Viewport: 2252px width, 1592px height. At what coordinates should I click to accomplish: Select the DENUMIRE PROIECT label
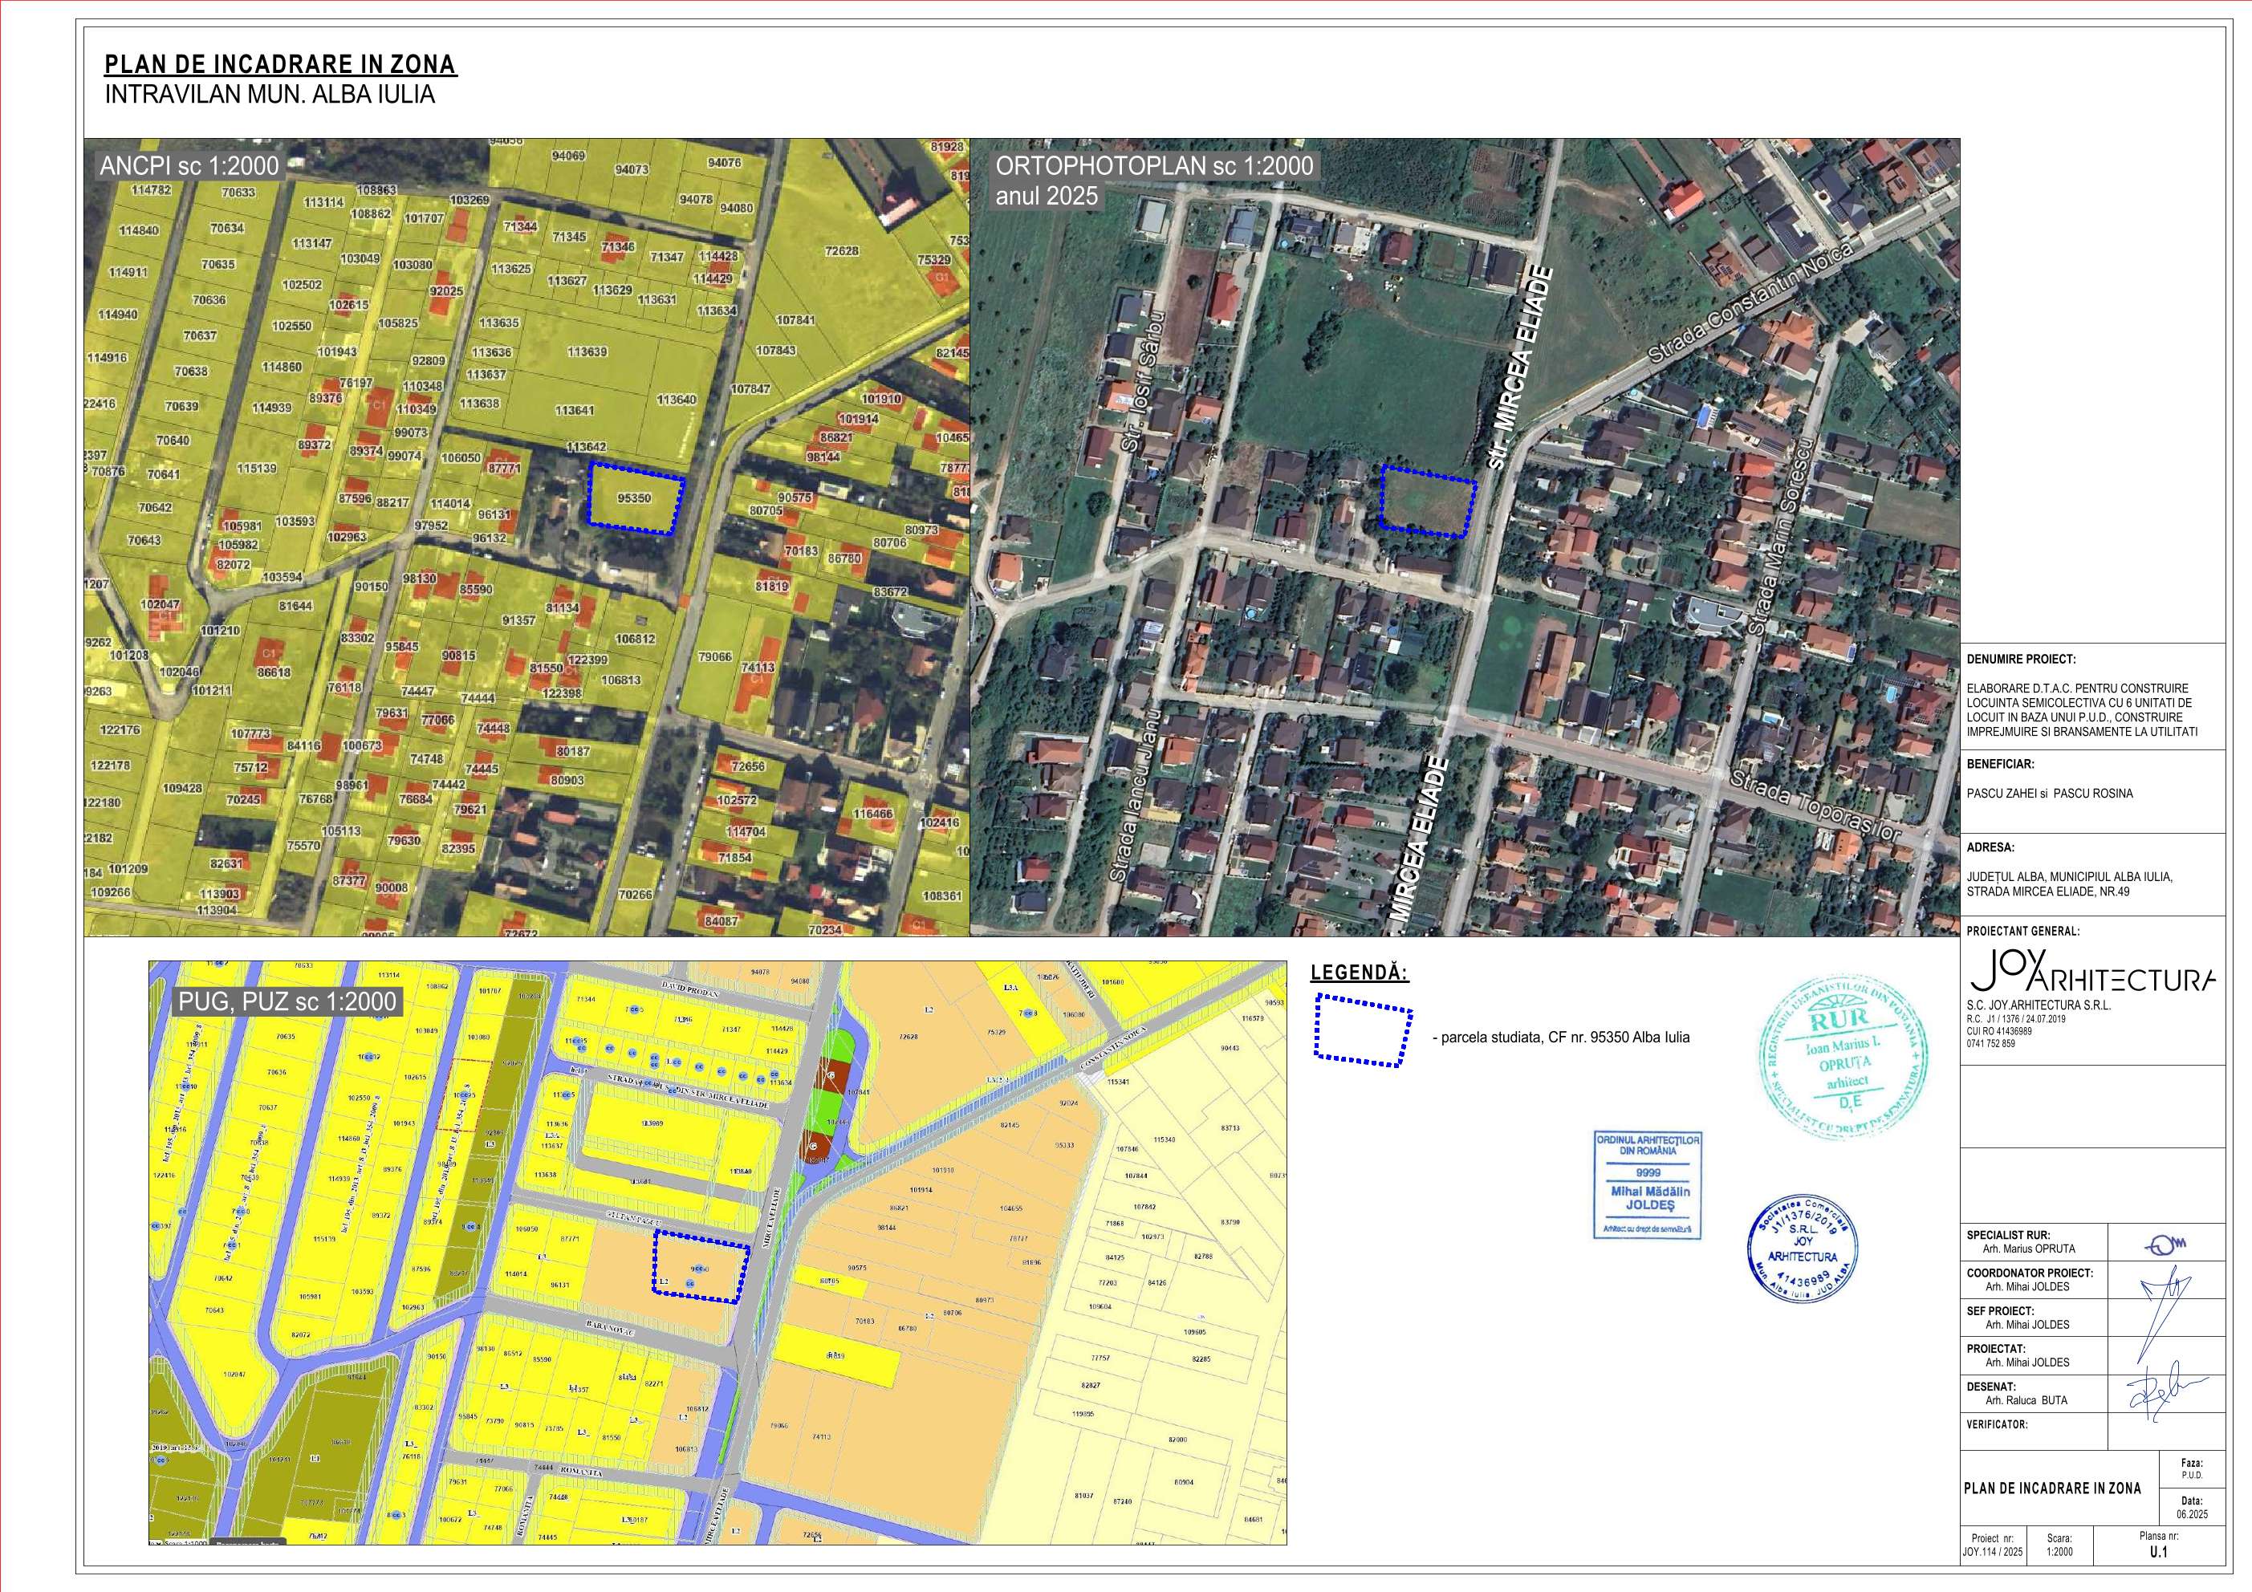2022,660
